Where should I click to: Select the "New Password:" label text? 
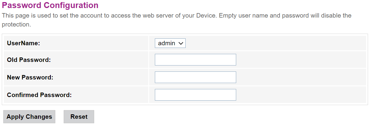click(30, 77)
